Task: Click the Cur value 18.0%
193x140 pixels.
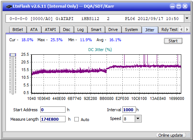Action: coord(27,40)
